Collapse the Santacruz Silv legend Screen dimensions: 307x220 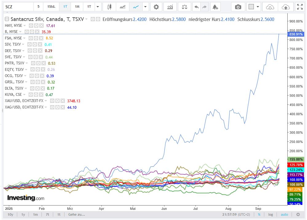tap(7, 19)
